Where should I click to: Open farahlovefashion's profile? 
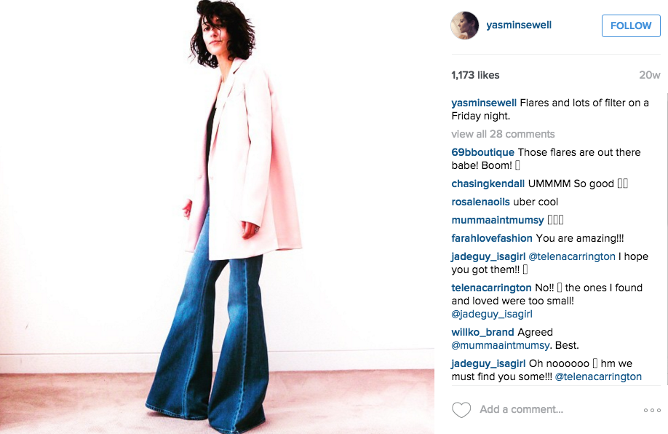492,238
